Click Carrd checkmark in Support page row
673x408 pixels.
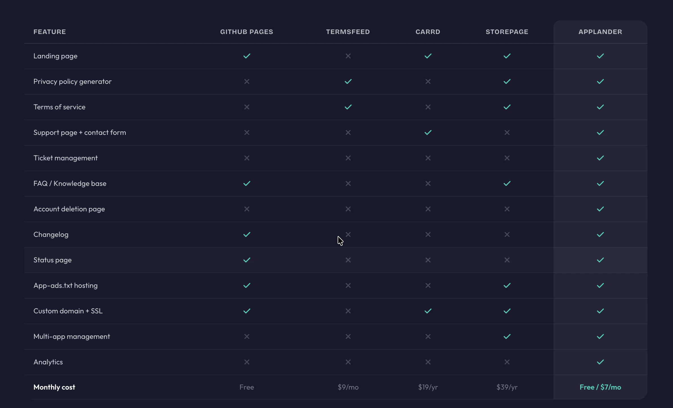point(428,133)
